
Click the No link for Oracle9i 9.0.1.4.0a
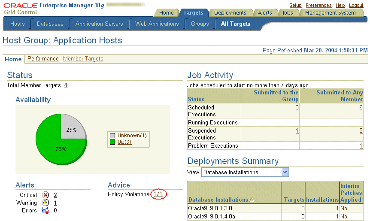tap(343, 217)
